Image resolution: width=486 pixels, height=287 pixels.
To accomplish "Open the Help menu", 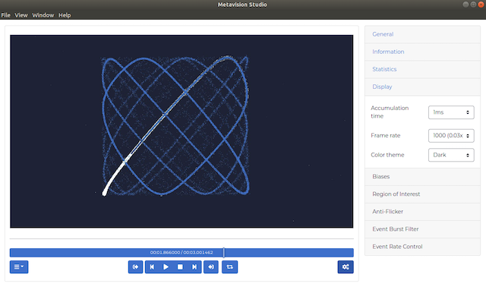I will pos(65,15).
